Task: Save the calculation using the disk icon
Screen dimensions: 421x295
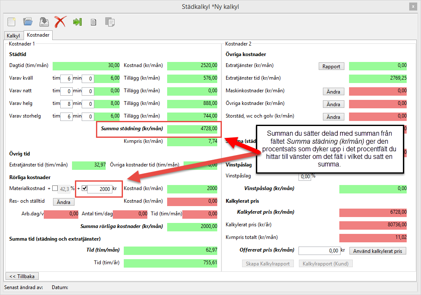Action: click(x=43, y=22)
